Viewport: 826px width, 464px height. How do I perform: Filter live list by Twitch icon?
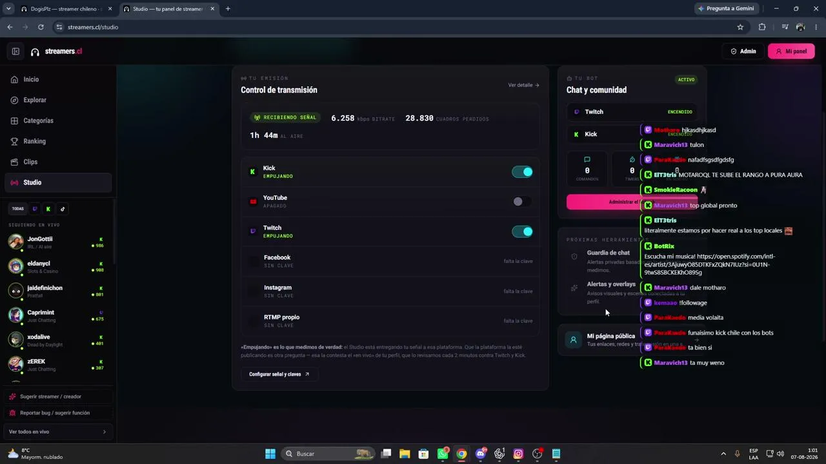[35, 209]
